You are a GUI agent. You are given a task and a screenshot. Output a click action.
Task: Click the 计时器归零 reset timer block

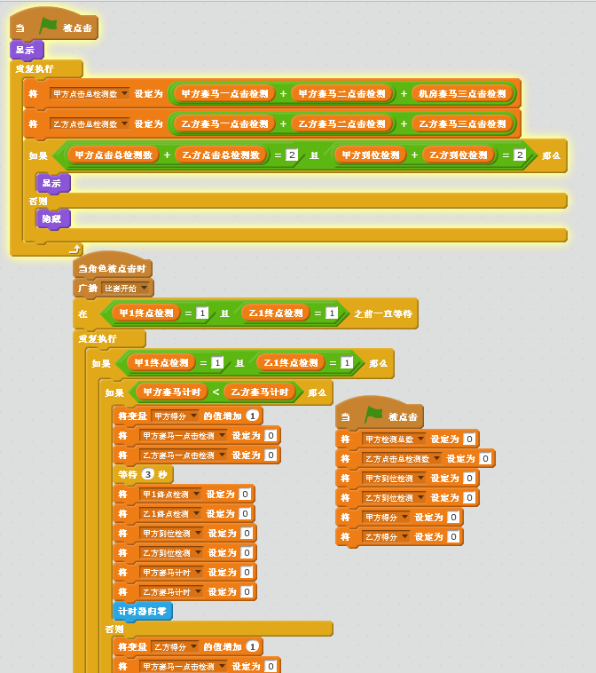143,611
